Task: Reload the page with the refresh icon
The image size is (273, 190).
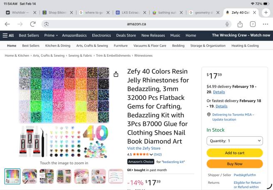Action: 32,24
